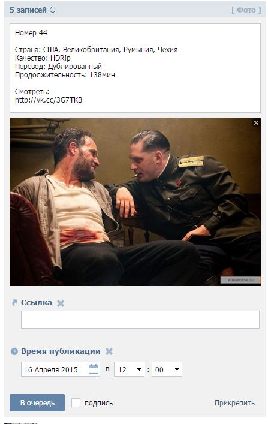Click the arrow icon beside 'Ссылка'
This screenshot has height=424, width=268.
[14, 303]
